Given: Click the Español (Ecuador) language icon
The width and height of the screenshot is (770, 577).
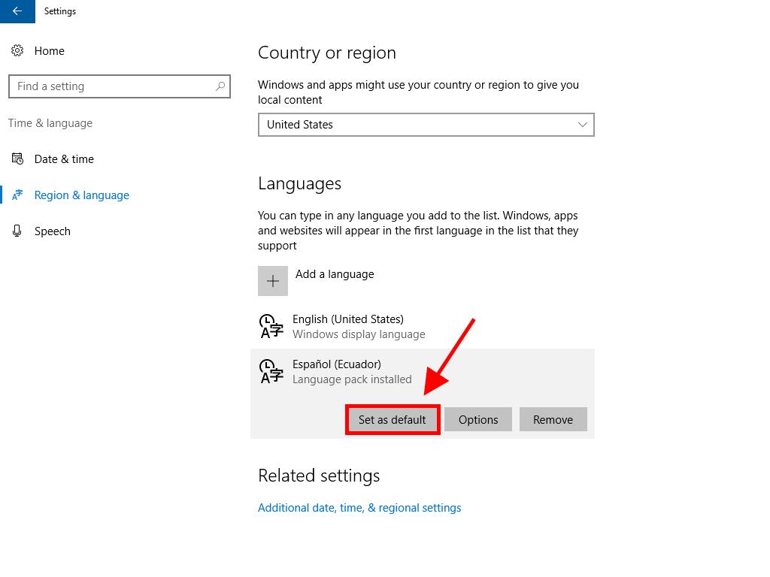Looking at the screenshot, I should click(271, 371).
